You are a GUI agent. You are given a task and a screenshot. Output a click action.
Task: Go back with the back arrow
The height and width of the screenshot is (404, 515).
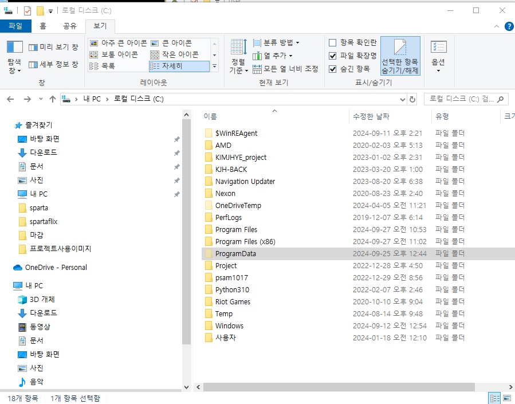[10, 99]
